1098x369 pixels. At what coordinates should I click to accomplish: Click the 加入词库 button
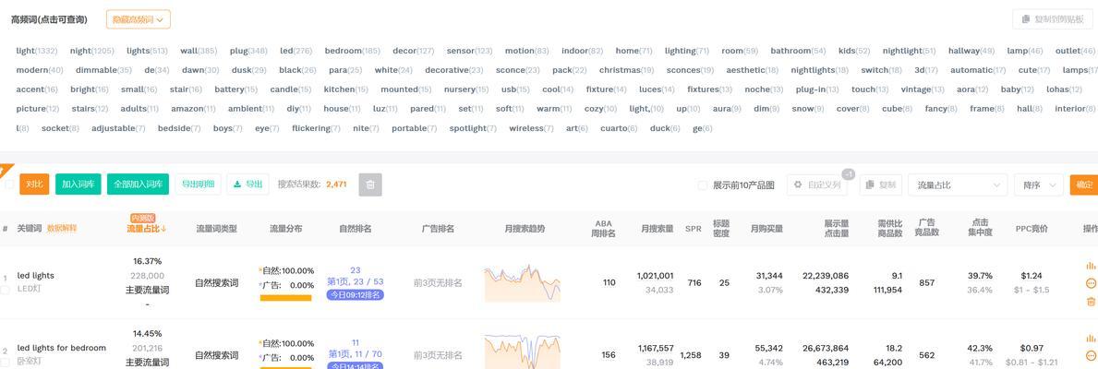[78, 184]
